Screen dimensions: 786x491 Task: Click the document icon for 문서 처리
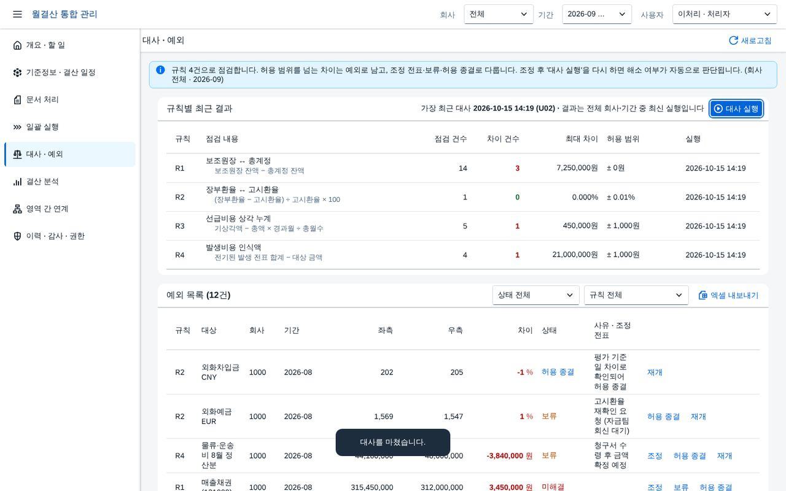17,99
